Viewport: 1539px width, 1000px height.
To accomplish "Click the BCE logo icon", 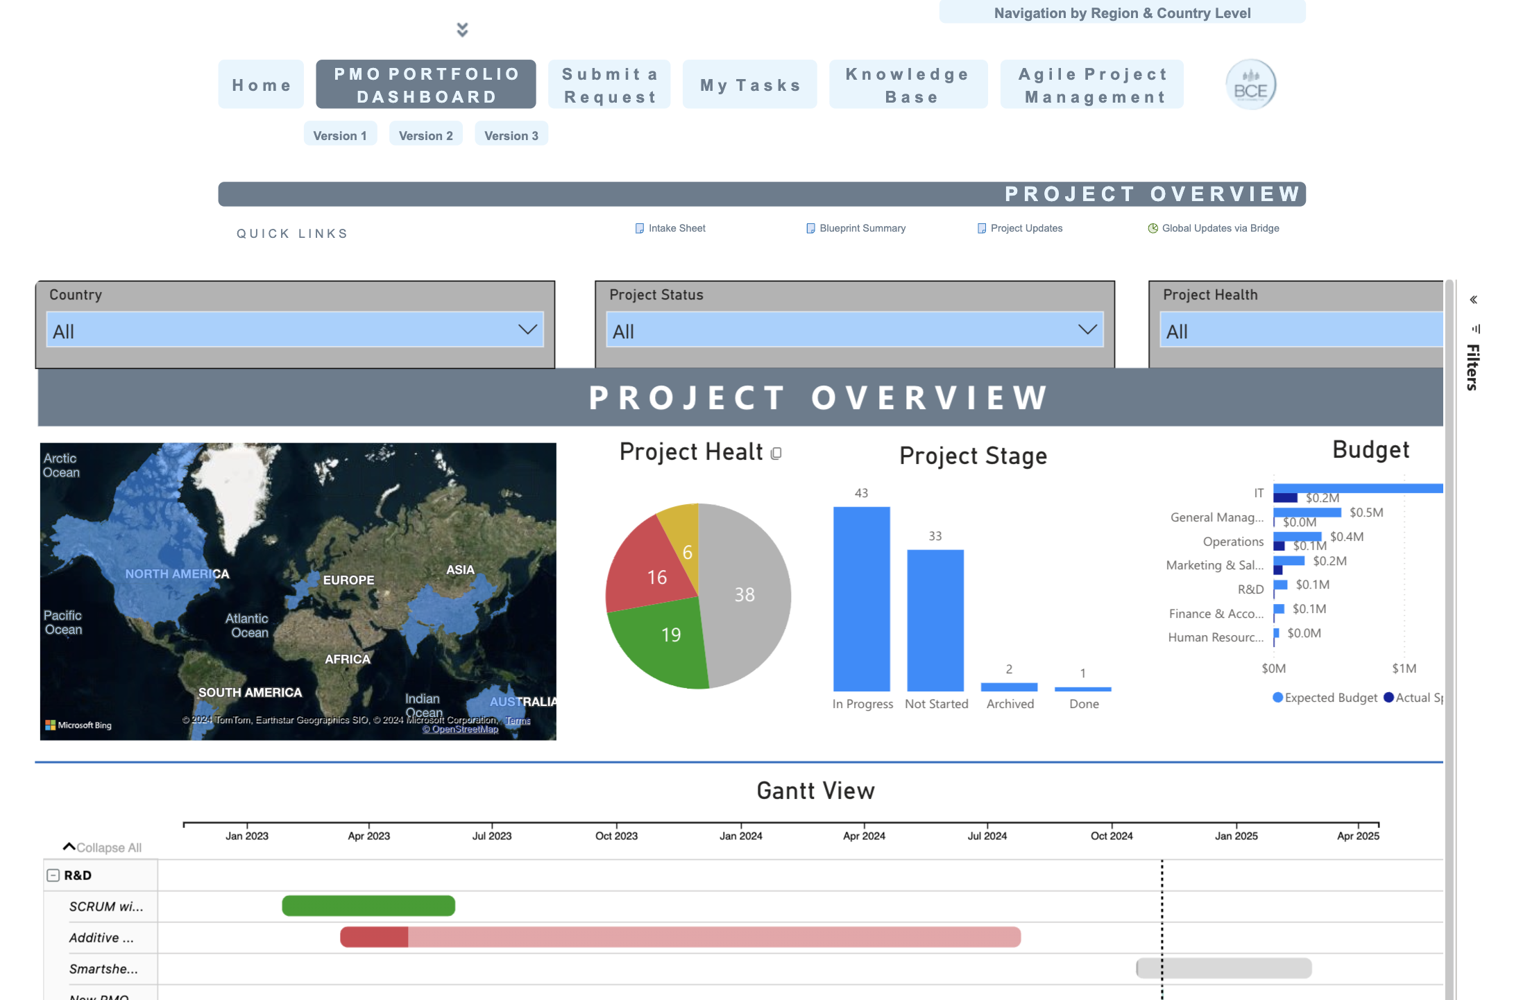I will click(1250, 85).
